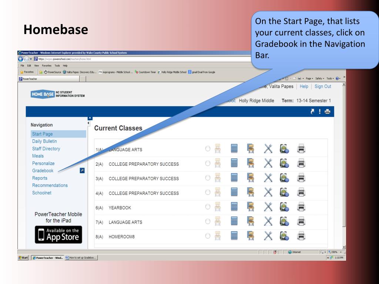Open Staff Directory link
This screenshot has width=379, height=284.
pos(46,149)
